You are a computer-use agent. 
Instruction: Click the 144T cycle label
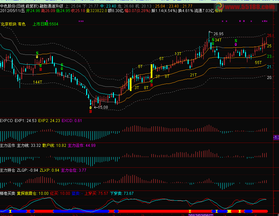pyautogui.click(x=38, y=82)
